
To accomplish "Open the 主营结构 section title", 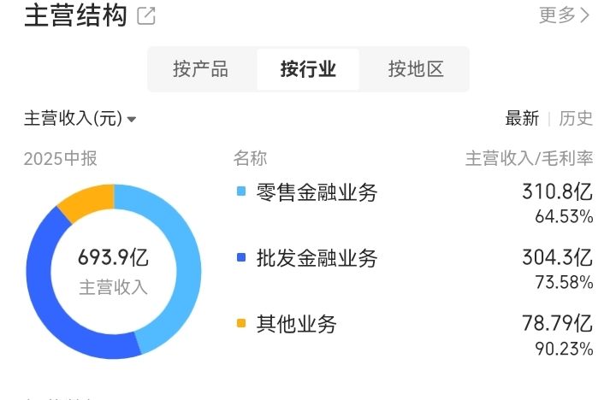I will tap(75, 15).
